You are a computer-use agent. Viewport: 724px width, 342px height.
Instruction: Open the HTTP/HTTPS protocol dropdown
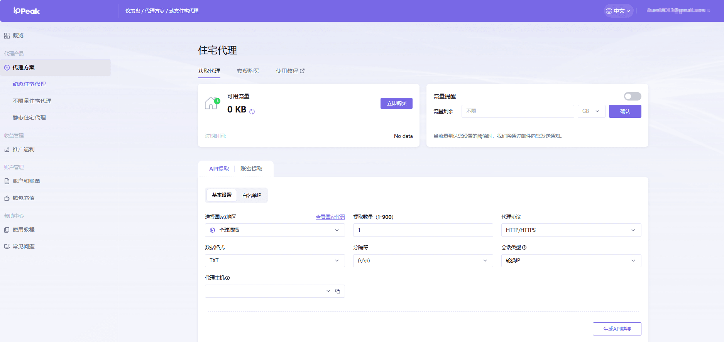tap(571, 230)
